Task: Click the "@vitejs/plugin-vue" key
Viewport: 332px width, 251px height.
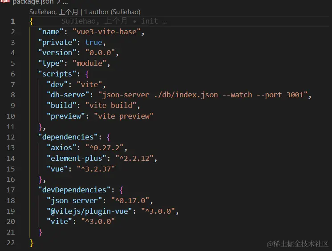Action: pos(89,211)
